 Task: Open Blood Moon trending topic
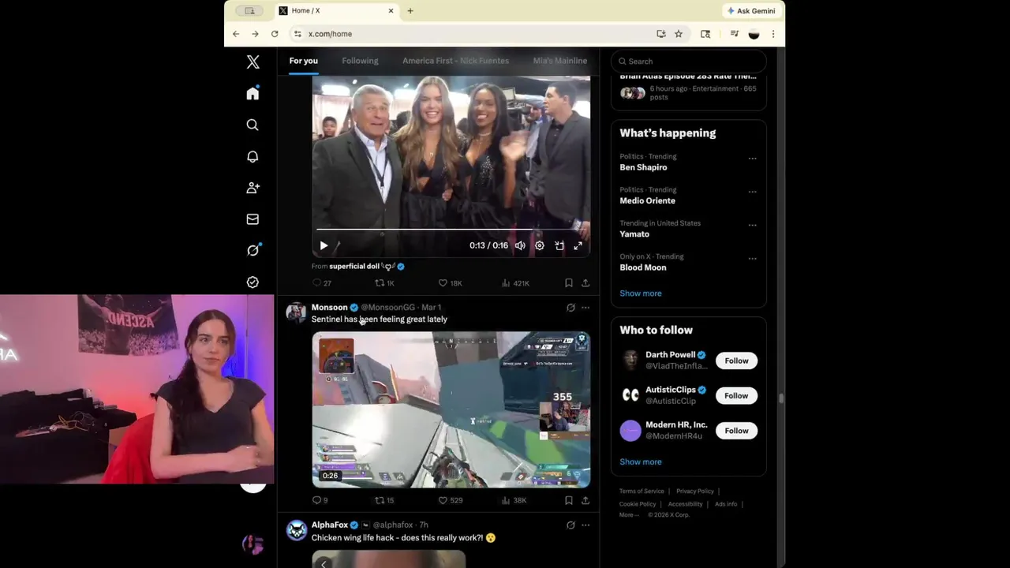point(642,267)
